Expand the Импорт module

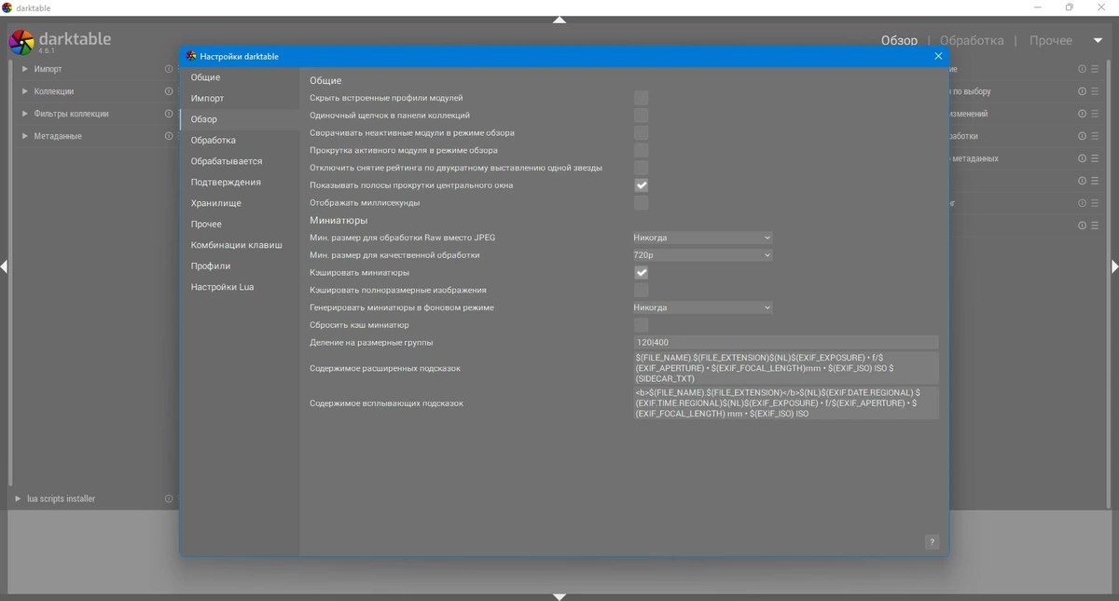[x=25, y=69]
